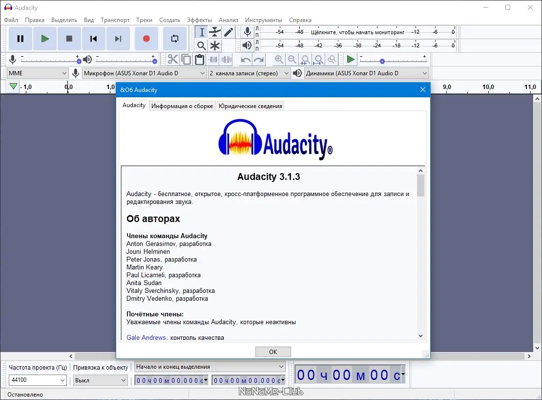
Task: Click the Paste clipboard icon
Action: tap(199, 60)
